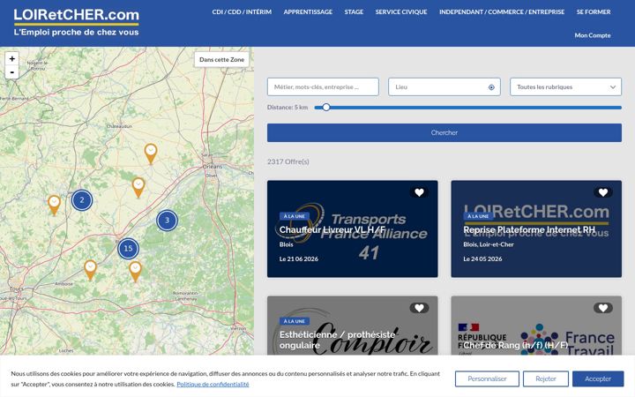The height and width of the screenshot is (397, 635).
Task: Click the LOIRetCHER.com logo
Action: 76,22
